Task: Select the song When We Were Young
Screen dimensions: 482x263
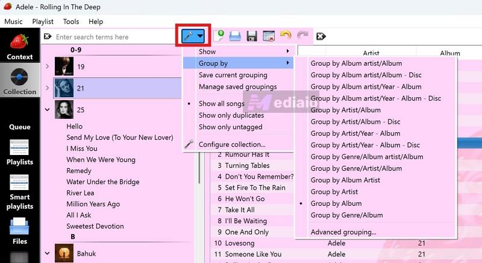Action: [101, 159]
